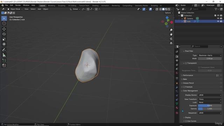
Task: Toggle the camera view icon
Action: coord(171,39)
